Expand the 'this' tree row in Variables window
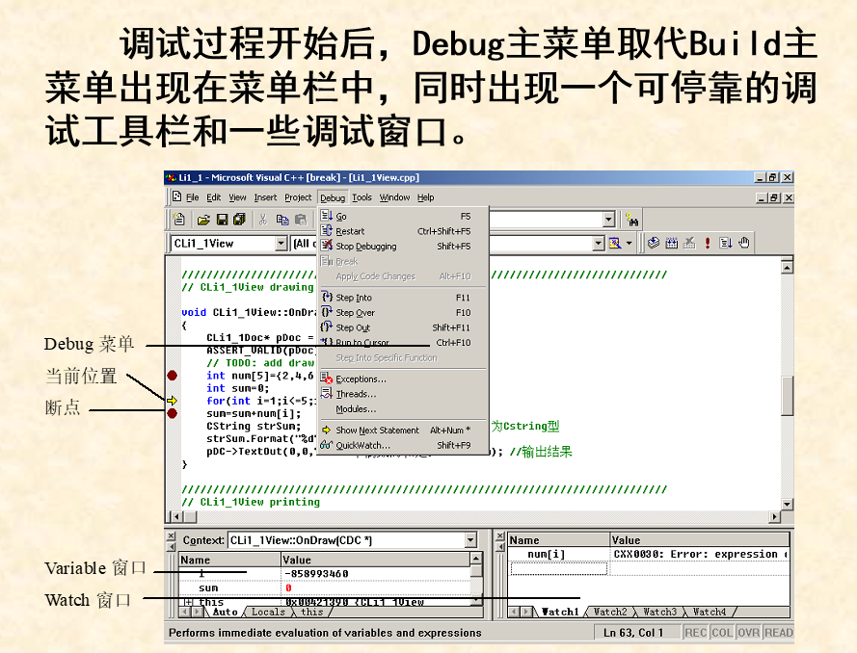Screen dimensions: 857x653 [x=189, y=602]
